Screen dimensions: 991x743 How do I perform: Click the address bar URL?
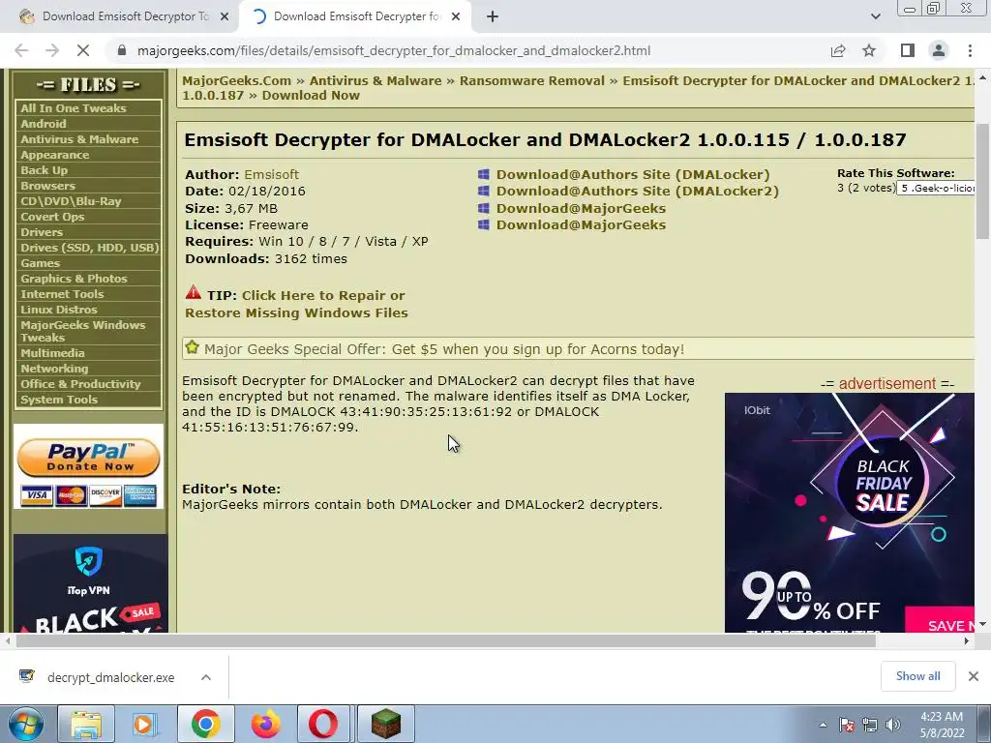pyautogui.click(x=394, y=50)
